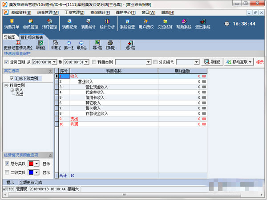Open 窗口 menu
This screenshot has height=200, width=267.
point(148,12)
